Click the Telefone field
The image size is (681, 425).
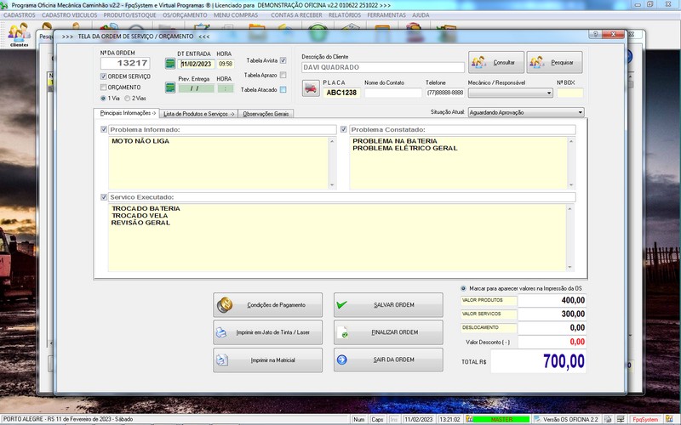tap(445, 93)
